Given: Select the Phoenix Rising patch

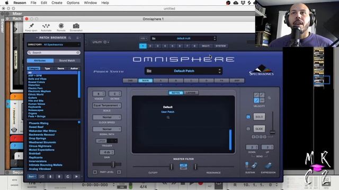Looking at the screenshot, I should coord(39,123).
